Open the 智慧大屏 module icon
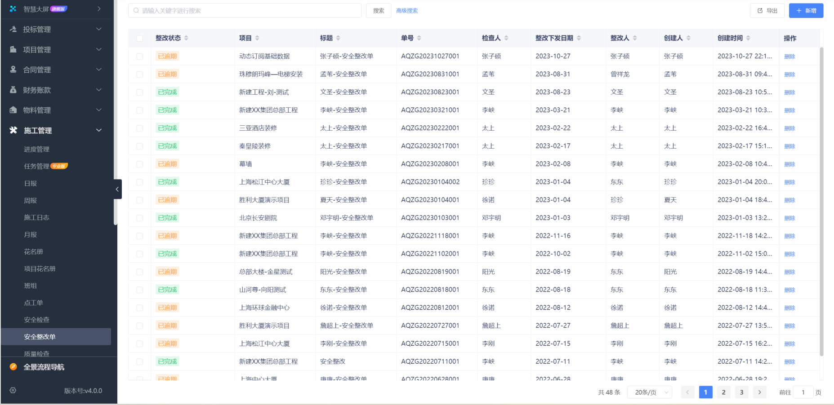The width and height of the screenshot is (834, 405). (x=13, y=8)
